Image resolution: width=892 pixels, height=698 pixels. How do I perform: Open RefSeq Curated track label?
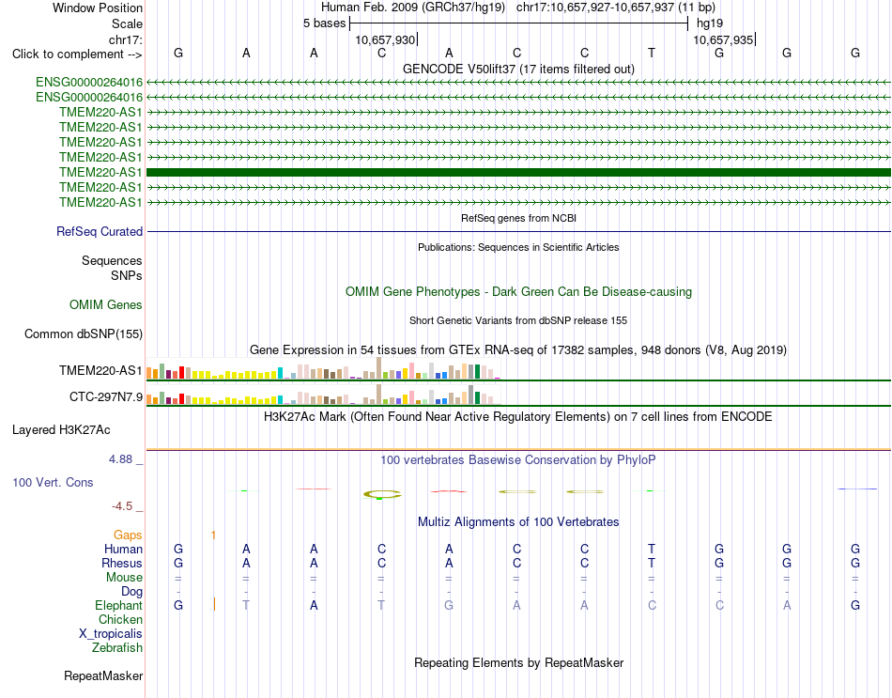click(x=100, y=232)
